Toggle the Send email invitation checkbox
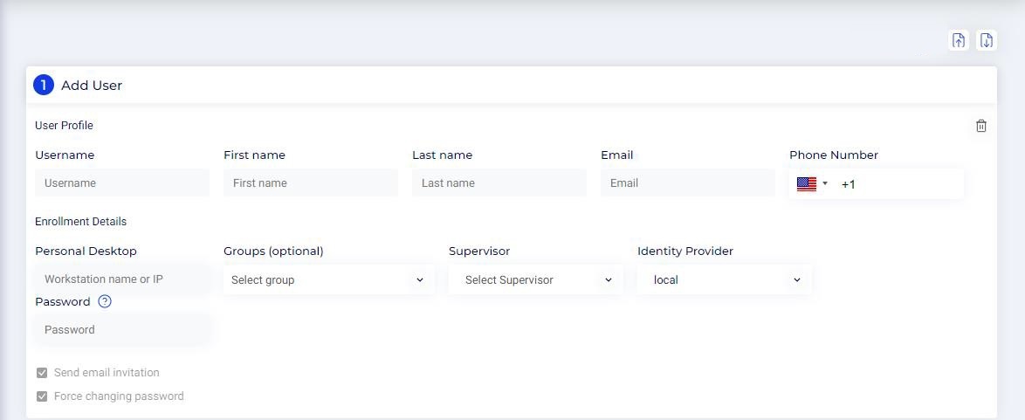Viewport: 1025px width, 420px height. pos(42,373)
